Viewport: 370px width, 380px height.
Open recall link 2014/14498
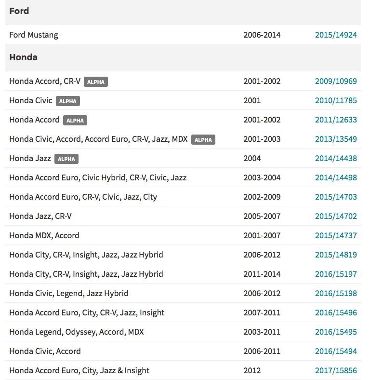[x=336, y=177]
